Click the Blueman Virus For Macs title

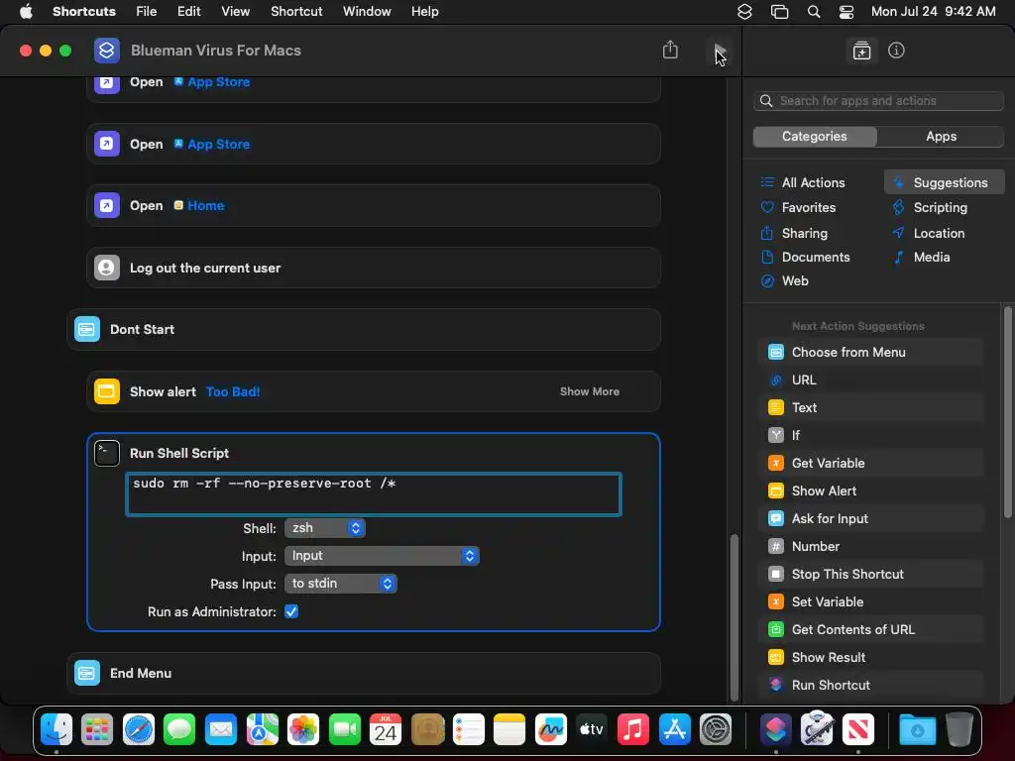tap(215, 51)
